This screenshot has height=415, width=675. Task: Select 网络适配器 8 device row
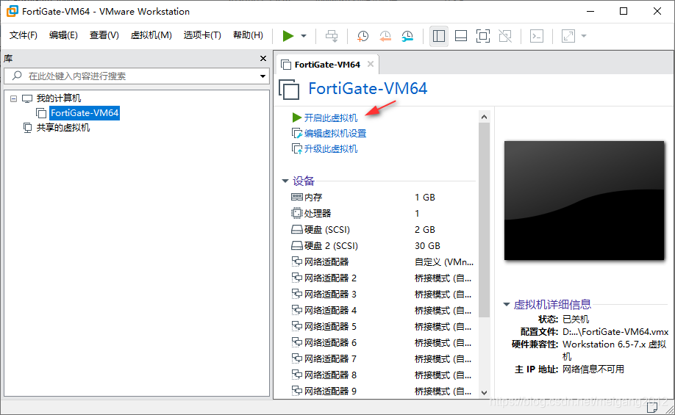(x=383, y=375)
